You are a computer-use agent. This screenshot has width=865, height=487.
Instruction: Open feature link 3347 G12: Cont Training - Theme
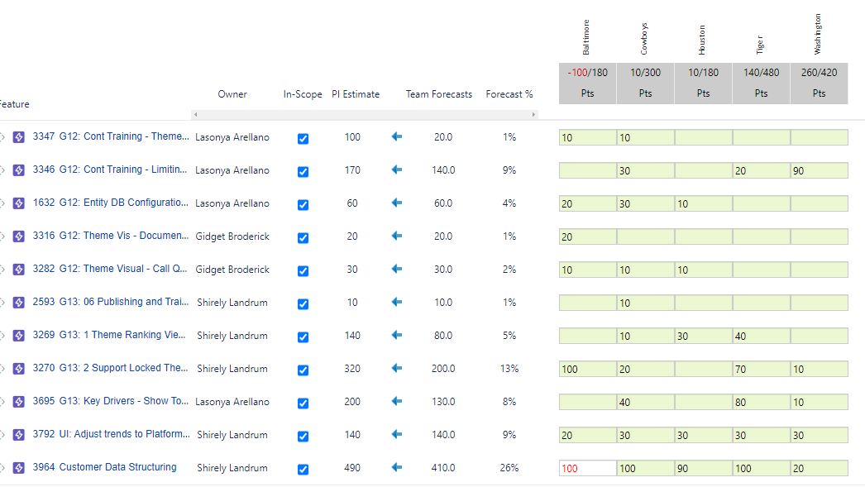click(110, 136)
